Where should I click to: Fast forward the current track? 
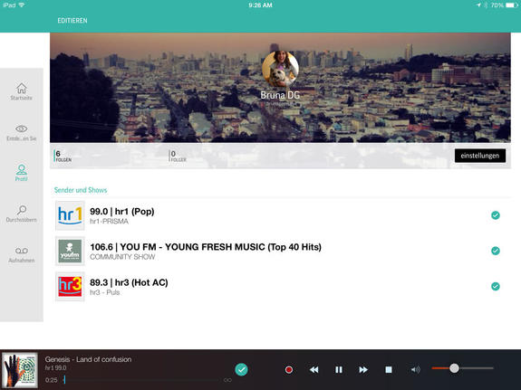coord(363,369)
